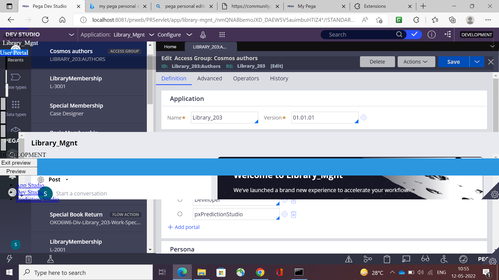This screenshot has width=499, height=280.
Task: Open the Actions dropdown
Action: pyautogui.click(x=416, y=62)
